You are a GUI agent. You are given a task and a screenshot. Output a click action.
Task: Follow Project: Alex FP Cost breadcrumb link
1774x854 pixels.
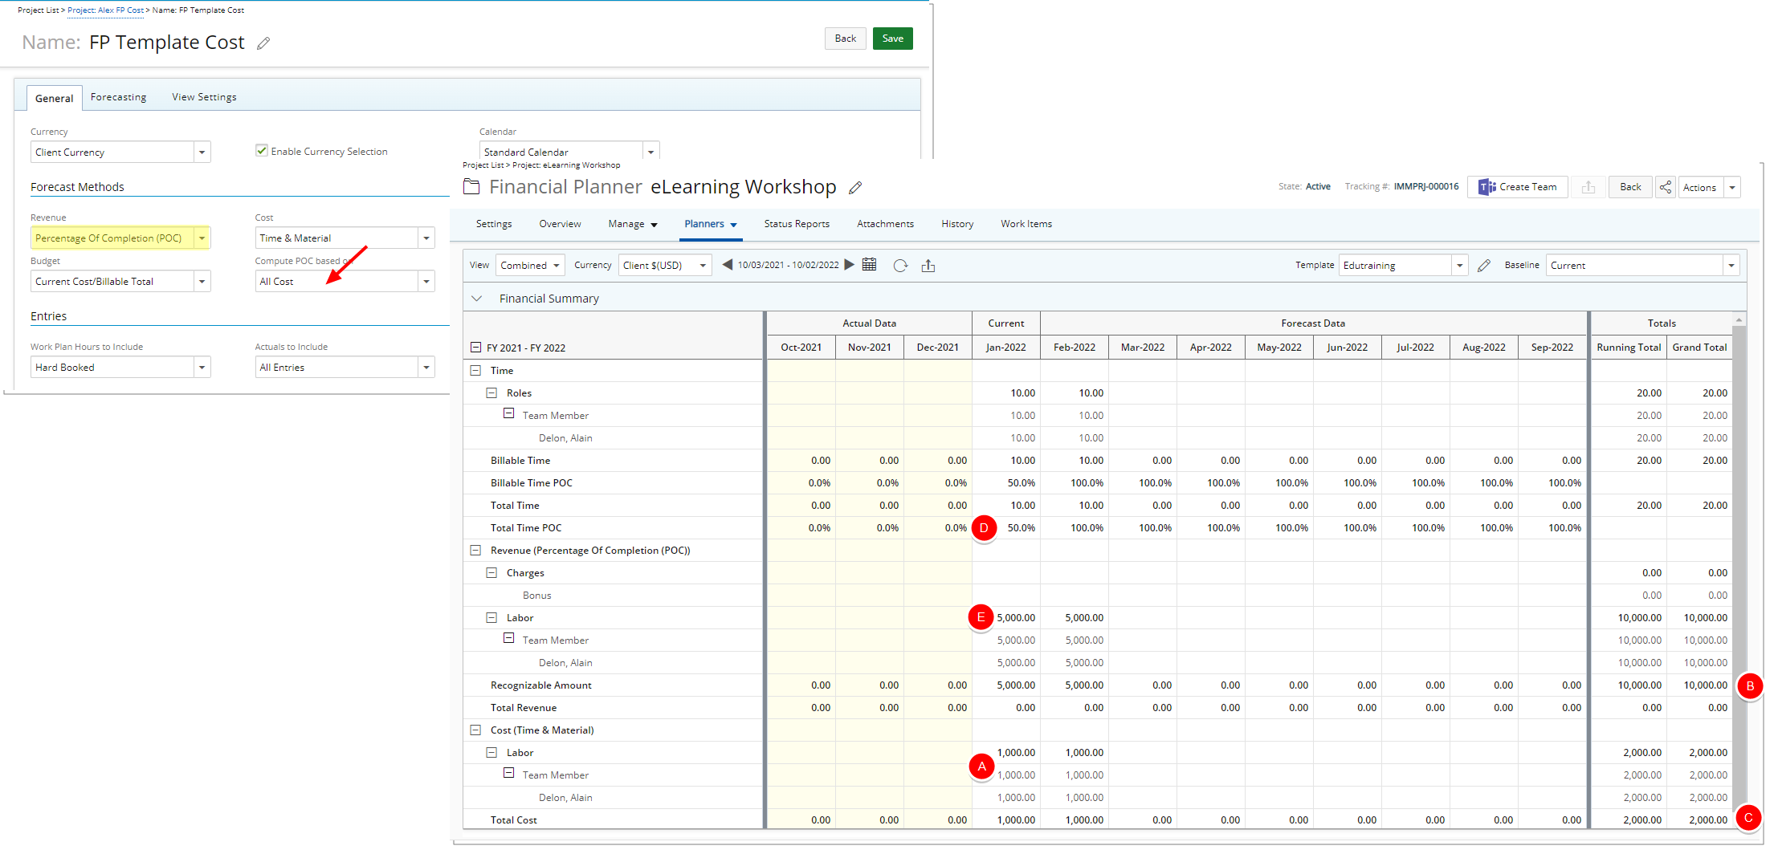coord(106,10)
